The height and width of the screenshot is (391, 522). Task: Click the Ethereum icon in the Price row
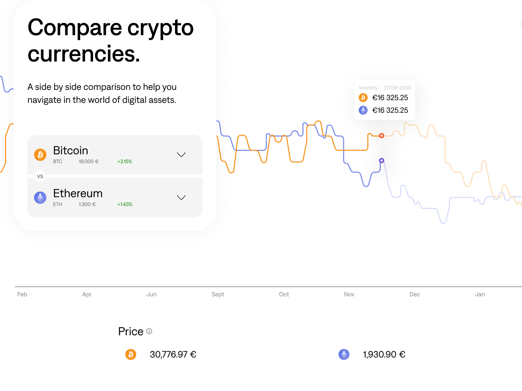click(344, 354)
